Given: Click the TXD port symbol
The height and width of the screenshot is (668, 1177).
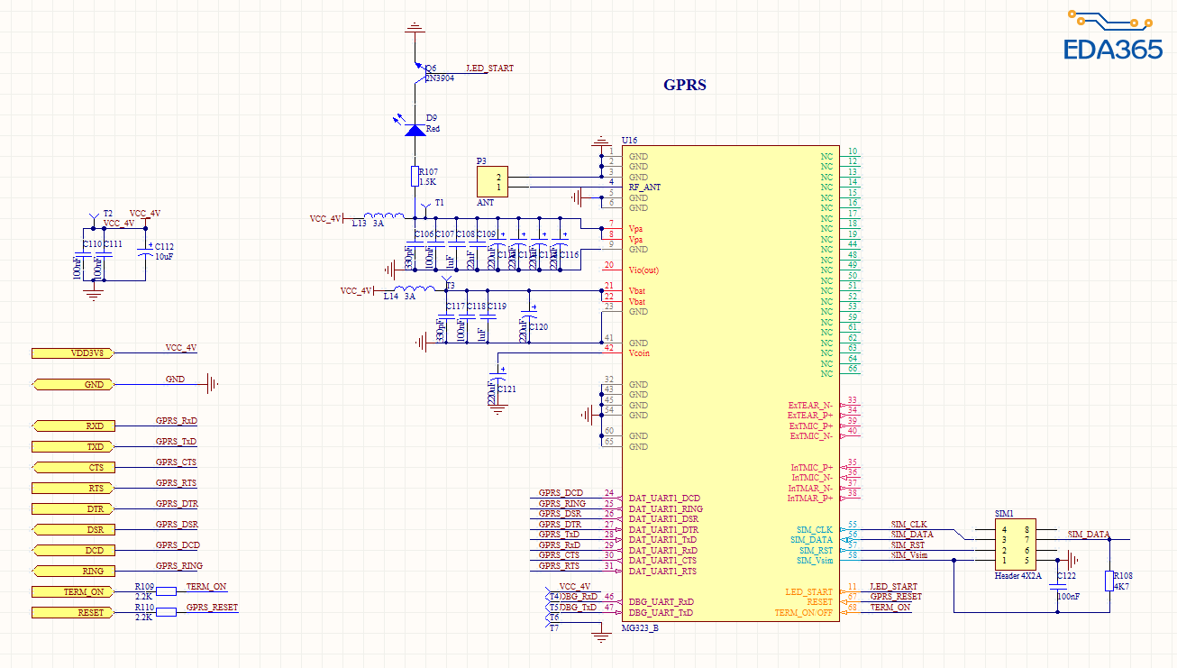Looking at the screenshot, I should tap(73, 447).
